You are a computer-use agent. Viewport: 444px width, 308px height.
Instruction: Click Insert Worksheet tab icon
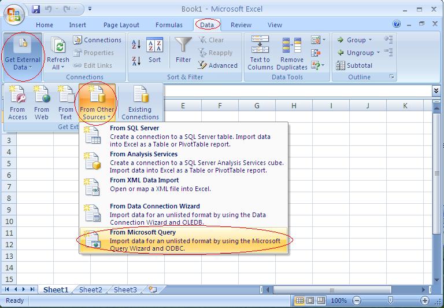pos(153,289)
